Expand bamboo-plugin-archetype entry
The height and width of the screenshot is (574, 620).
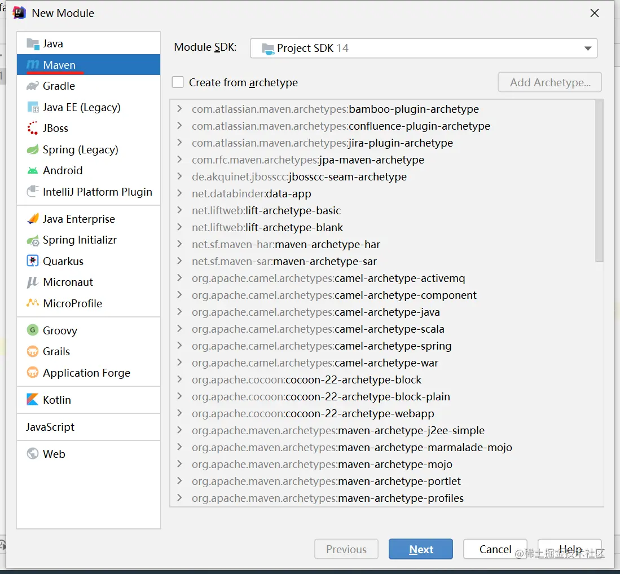pyautogui.click(x=179, y=109)
